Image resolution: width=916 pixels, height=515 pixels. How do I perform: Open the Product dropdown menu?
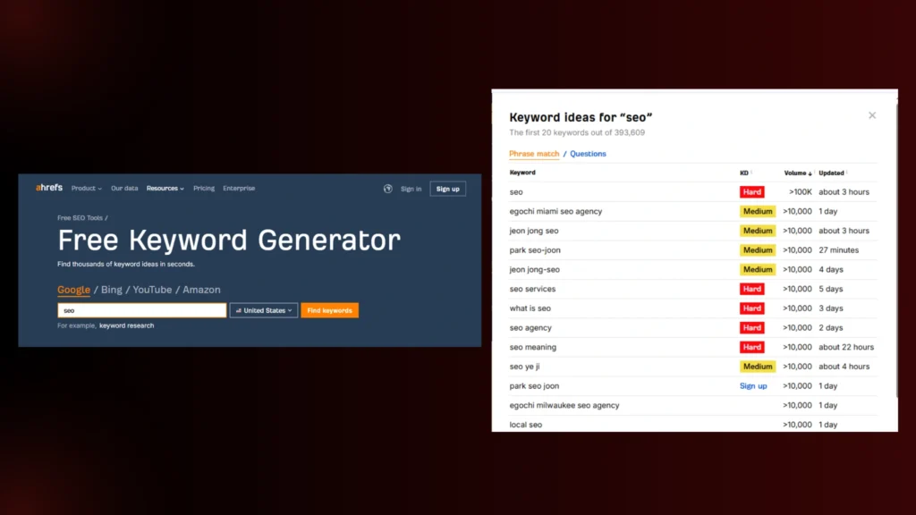[x=87, y=189]
